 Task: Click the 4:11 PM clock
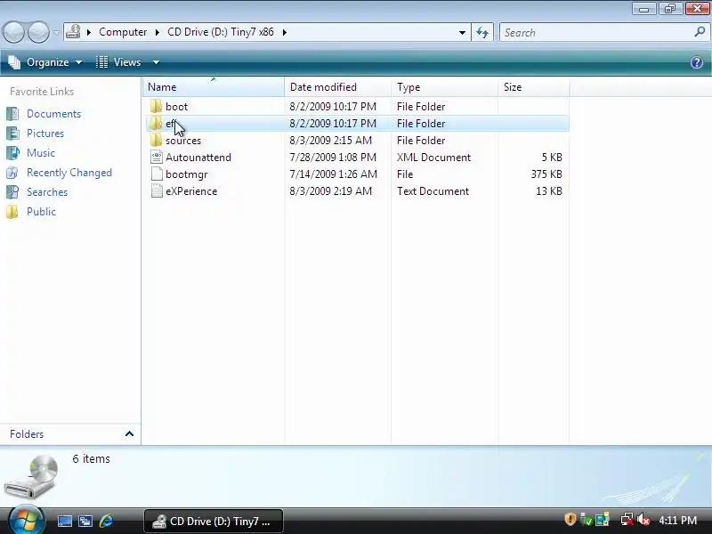[x=677, y=521]
